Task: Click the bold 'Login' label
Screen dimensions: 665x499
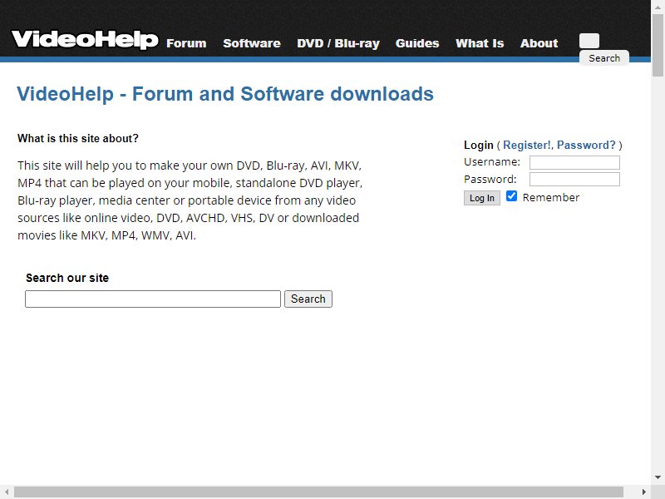Action: [x=479, y=145]
